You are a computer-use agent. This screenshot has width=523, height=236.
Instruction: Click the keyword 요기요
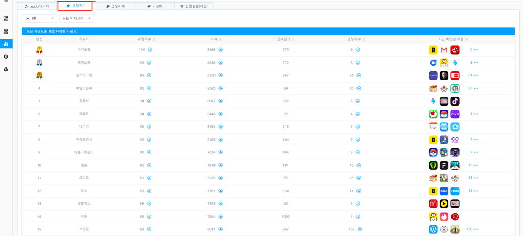tap(84, 178)
